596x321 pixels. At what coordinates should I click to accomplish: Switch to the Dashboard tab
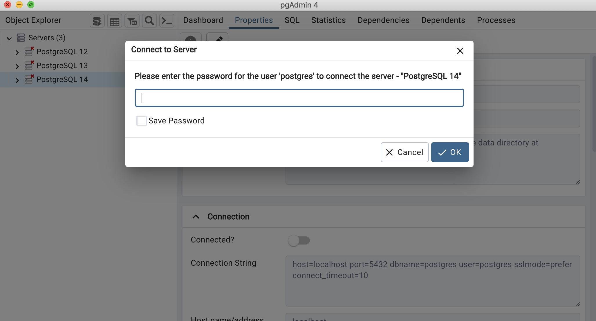pos(203,20)
